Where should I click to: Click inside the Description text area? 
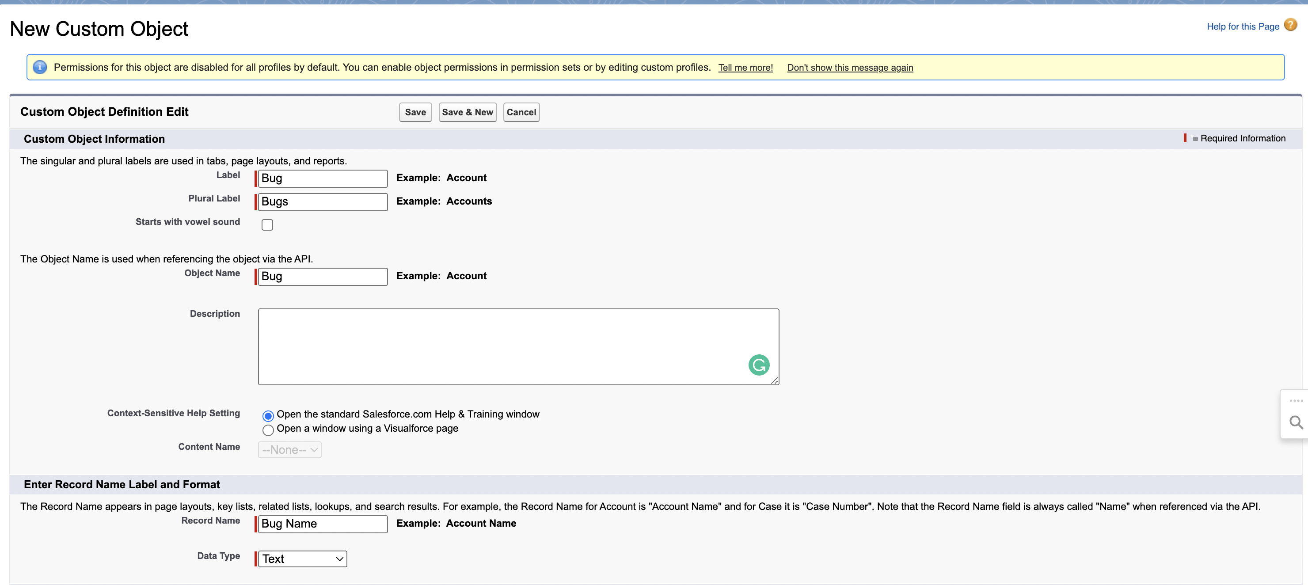[508, 346]
